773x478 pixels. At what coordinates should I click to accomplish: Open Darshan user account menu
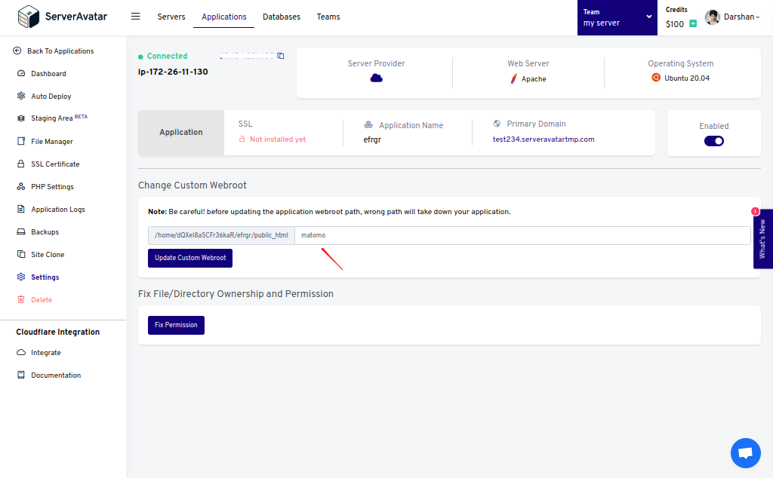point(741,17)
